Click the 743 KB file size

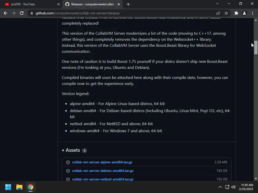click(222, 171)
